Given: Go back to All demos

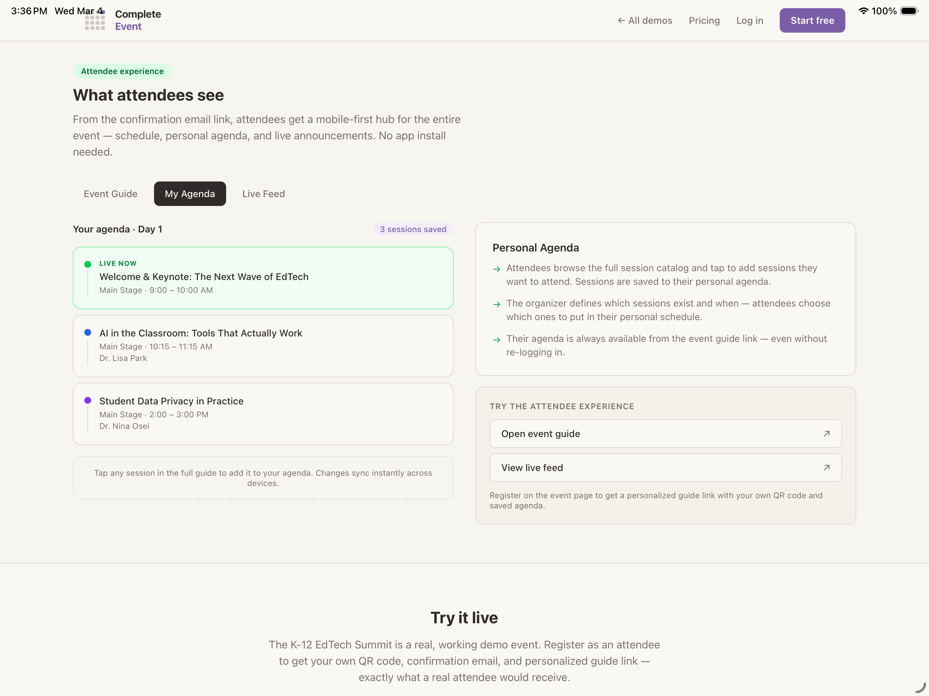Looking at the screenshot, I should pyautogui.click(x=645, y=21).
